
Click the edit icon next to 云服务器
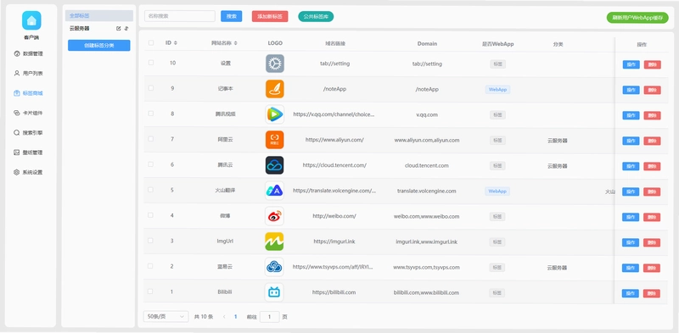[x=119, y=29]
